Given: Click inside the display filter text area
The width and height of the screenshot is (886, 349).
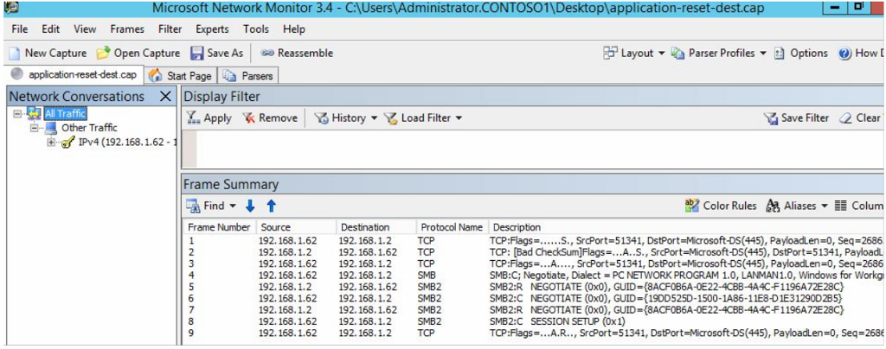Looking at the screenshot, I should (519, 149).
